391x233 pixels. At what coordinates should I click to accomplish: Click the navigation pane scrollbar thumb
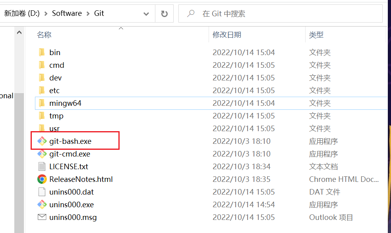(19, 163)
